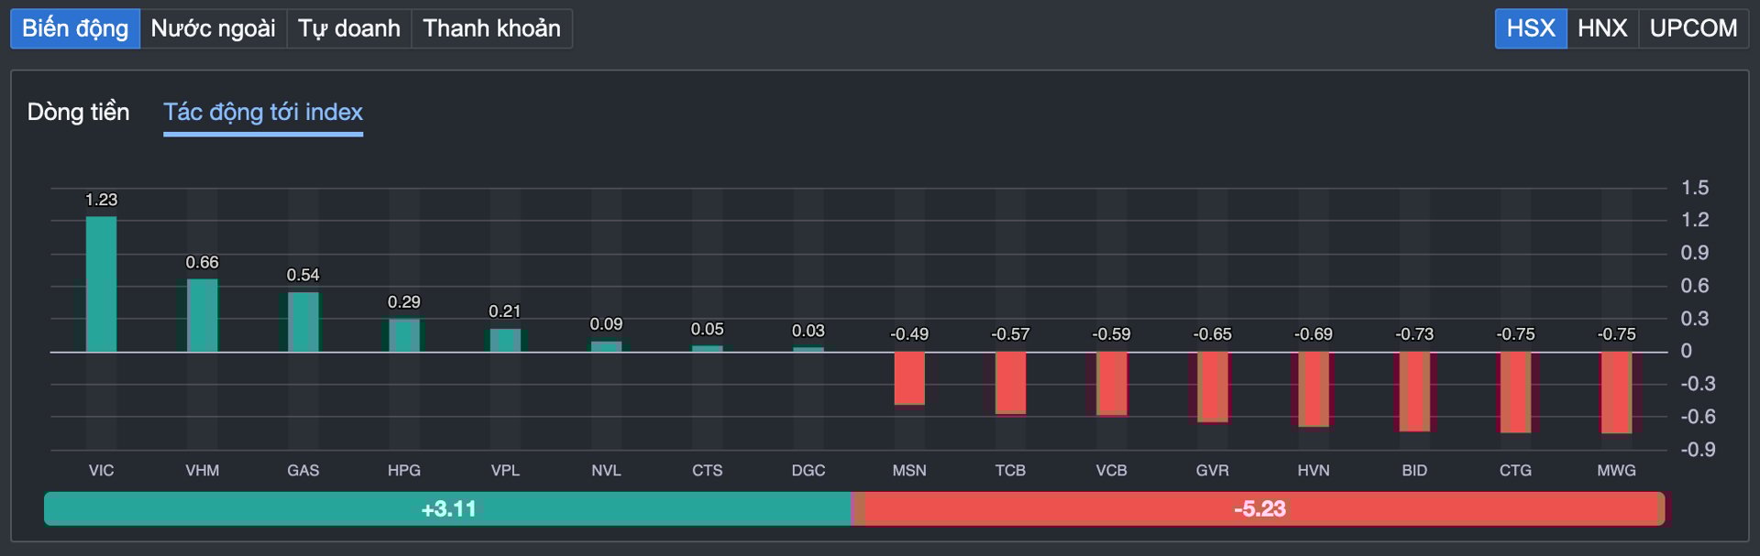The width and height of the screenshot is (1760, 556).
Task: Click the CTG red bar
Action: click(1515, 392)
